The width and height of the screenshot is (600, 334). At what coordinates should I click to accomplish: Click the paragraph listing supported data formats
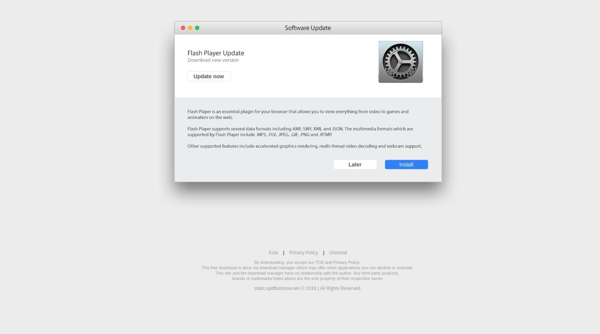click(300, 132)
